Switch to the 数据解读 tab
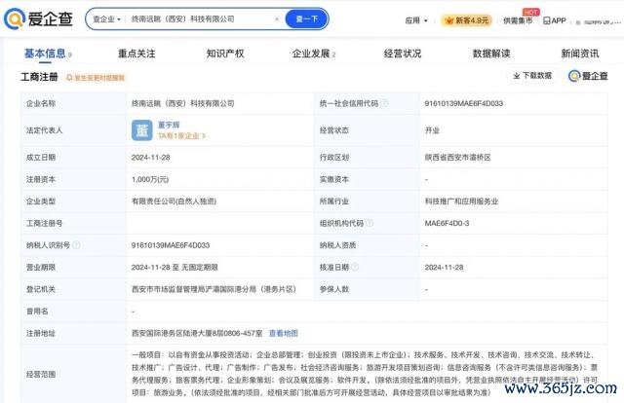 491,54
